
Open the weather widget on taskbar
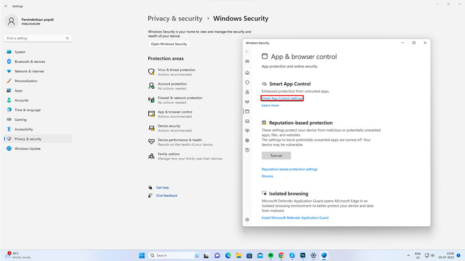(19, 255)
